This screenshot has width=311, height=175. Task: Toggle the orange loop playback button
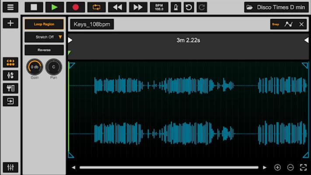(x=96, y=7)
